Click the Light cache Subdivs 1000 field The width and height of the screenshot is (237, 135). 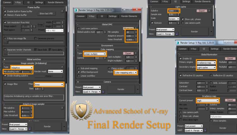click(x=173, y=11)
